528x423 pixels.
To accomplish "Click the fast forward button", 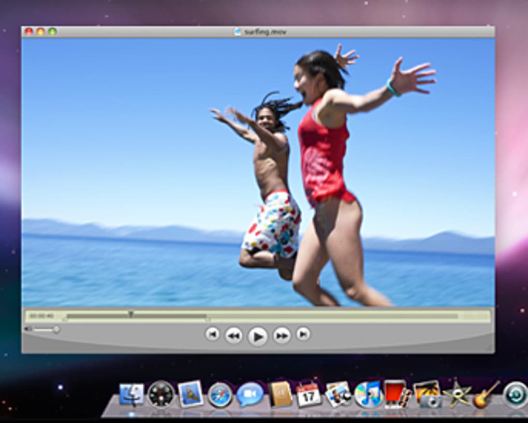I will click(282, 335).
